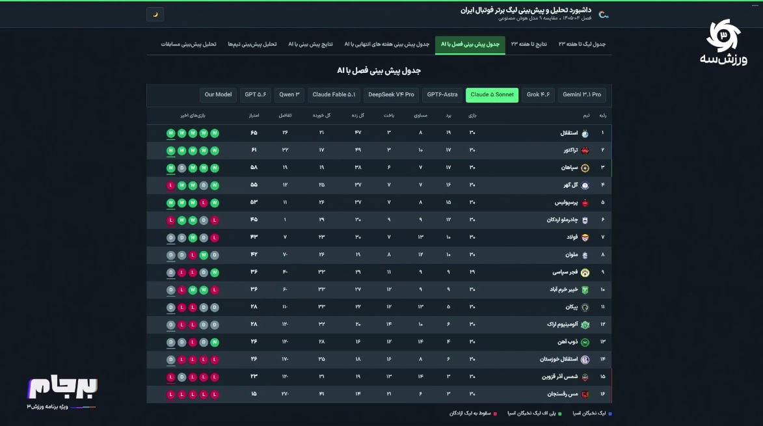The height and width of the screenshot is (426, 763).
Task: Click the امتیاز column header
Action: click(x=254, y=116)
